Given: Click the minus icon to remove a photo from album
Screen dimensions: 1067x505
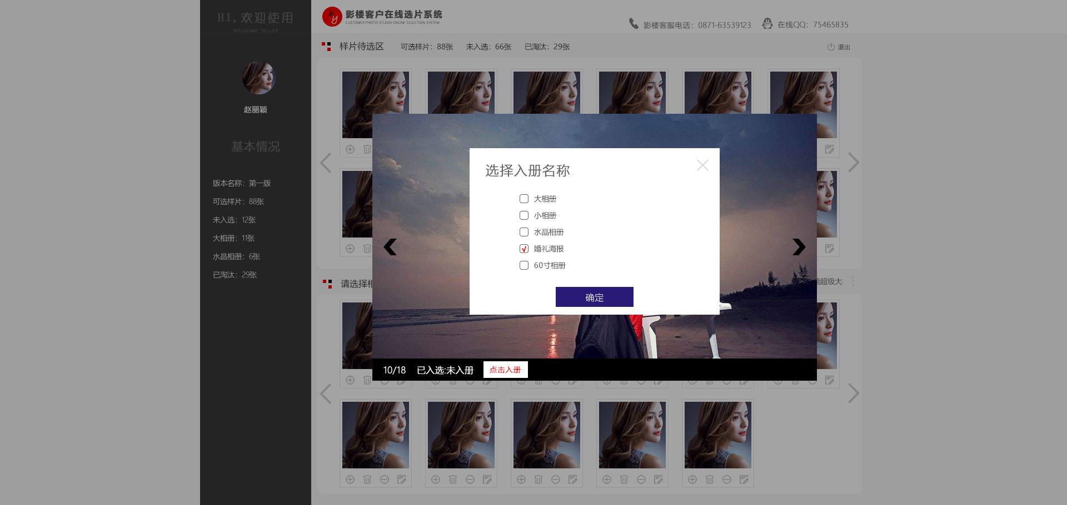Looking at the screenshot, I should point(384,479).
